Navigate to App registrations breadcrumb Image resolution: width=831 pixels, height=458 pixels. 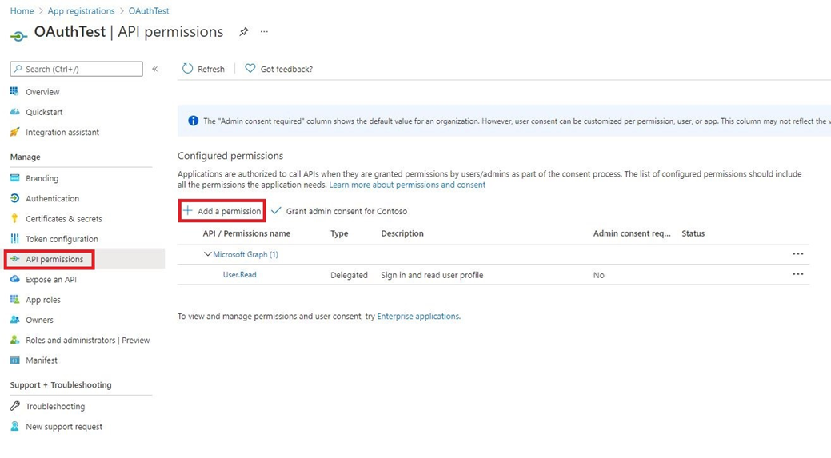[81, 11]
